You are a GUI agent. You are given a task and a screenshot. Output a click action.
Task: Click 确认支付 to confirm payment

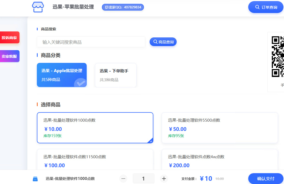(266, 179)
